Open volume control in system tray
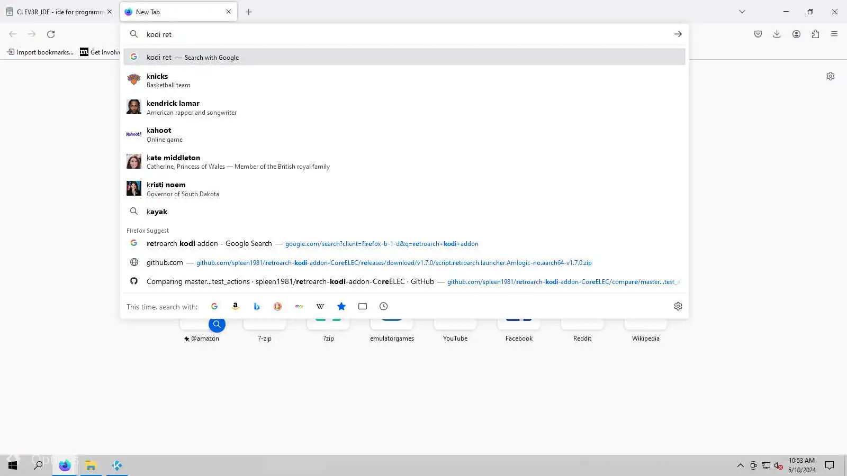The image size is (847, 476). coord(778,465)
